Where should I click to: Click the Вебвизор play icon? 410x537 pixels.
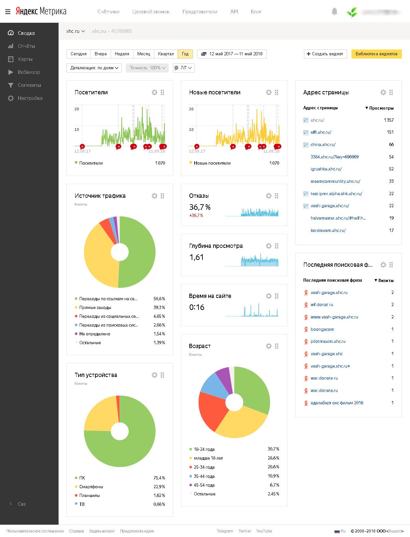11,72
